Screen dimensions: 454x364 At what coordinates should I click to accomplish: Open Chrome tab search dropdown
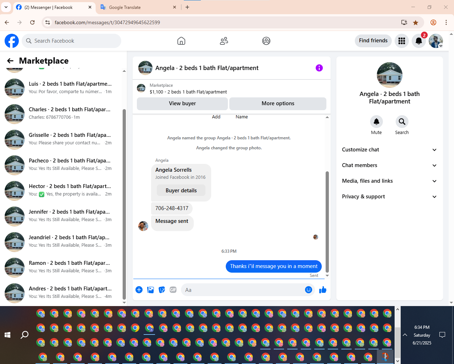(6, 7)
